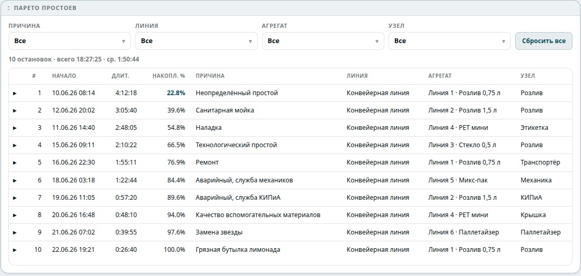Expand row 10 Грязная бутылка лимонада

click(15, 250)
